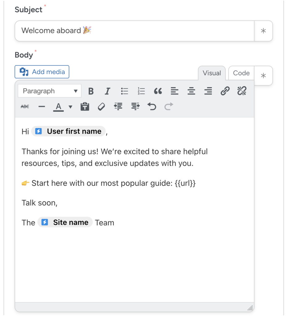This screenshot has width=288, height=316.
Task: Undo the last edit
Action: (151, 106)
